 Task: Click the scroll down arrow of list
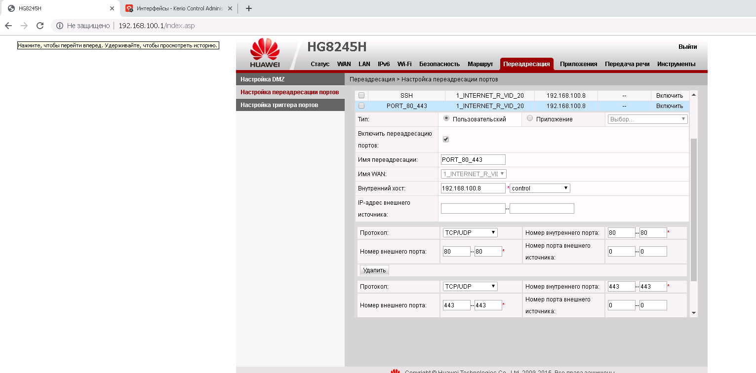[694, 313]
